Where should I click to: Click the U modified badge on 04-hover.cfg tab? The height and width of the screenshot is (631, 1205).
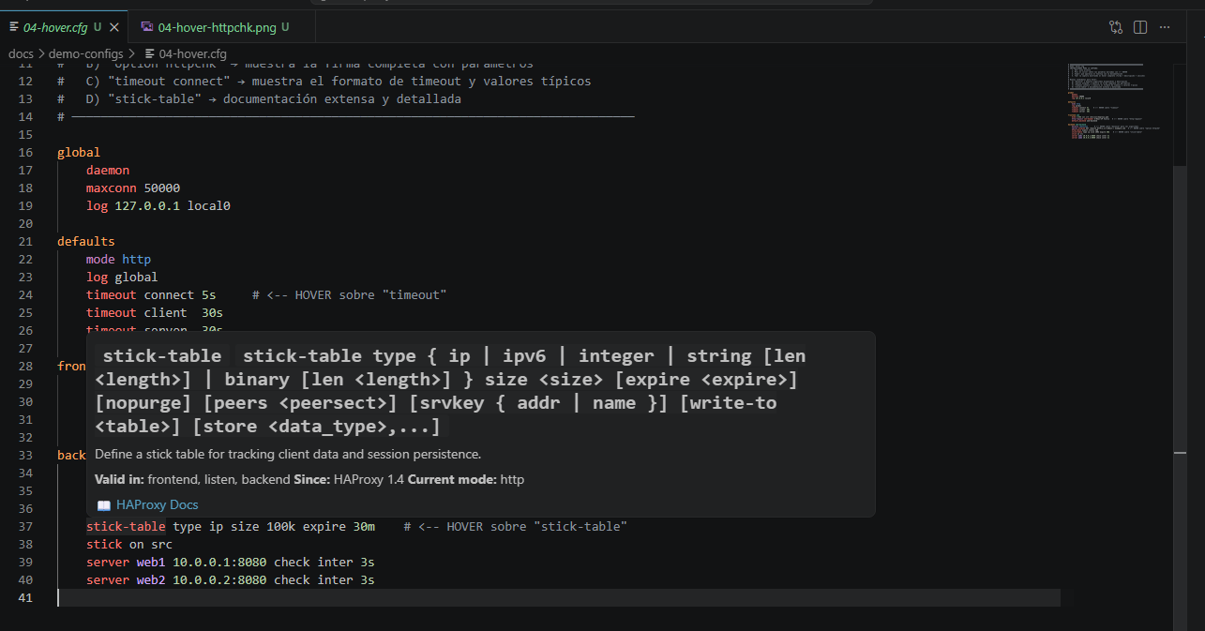click(97, 27)
